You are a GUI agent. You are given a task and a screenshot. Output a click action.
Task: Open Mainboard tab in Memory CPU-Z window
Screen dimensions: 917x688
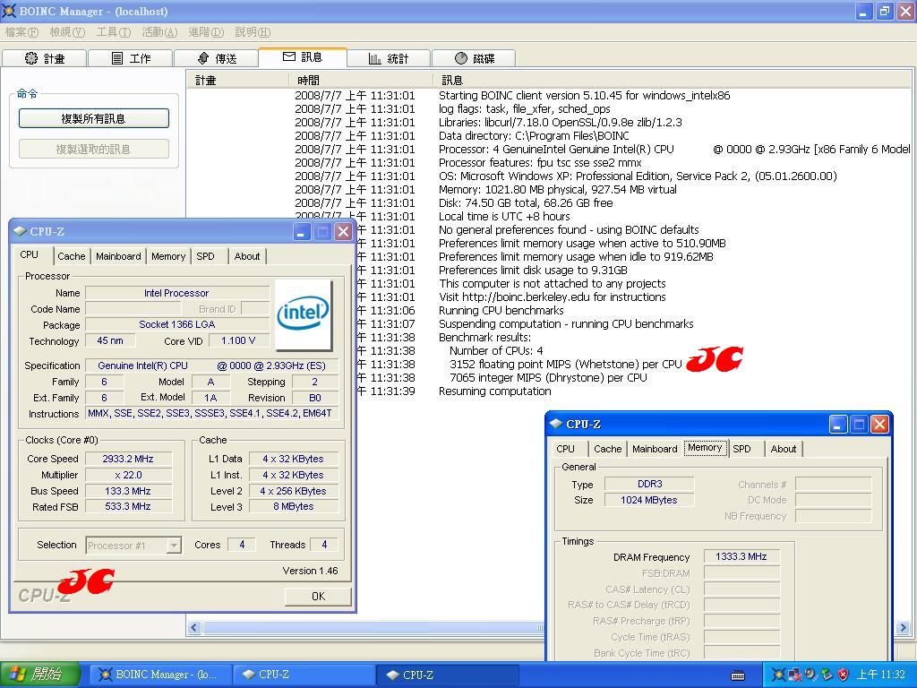655,449
